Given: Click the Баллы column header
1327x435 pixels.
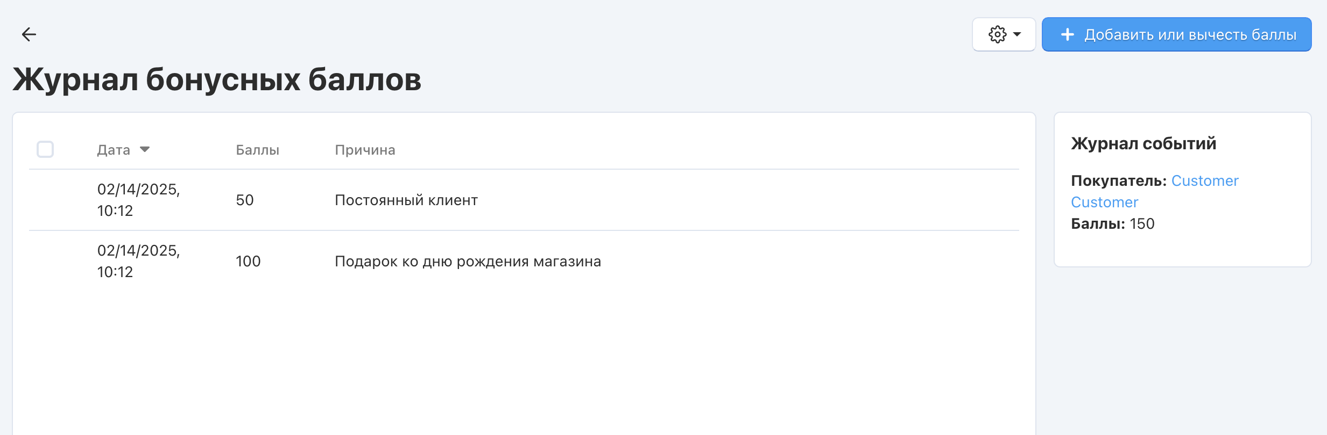Looking at the screenshot, I should (x=257, y=150).
